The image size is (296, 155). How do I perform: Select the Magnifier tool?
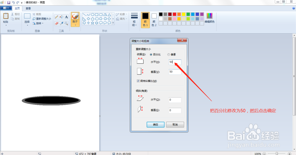click(x=66, y=24)
